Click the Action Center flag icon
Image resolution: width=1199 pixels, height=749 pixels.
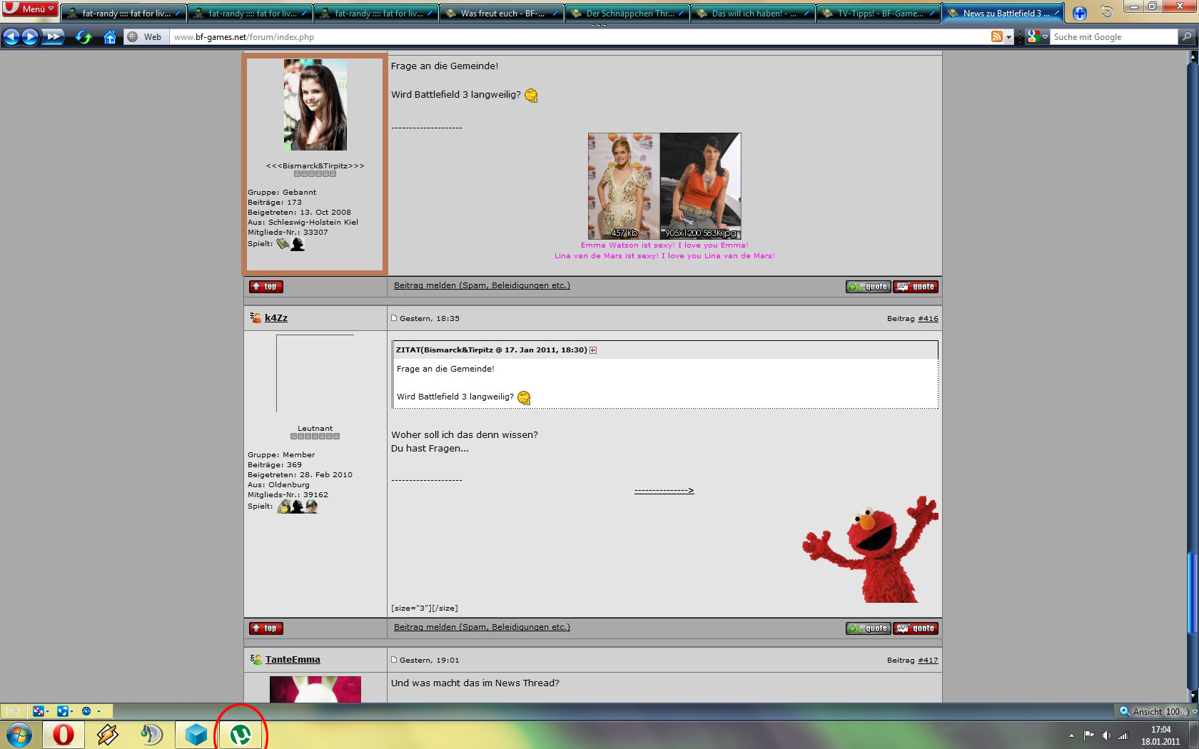click(x=1088, y=735)
